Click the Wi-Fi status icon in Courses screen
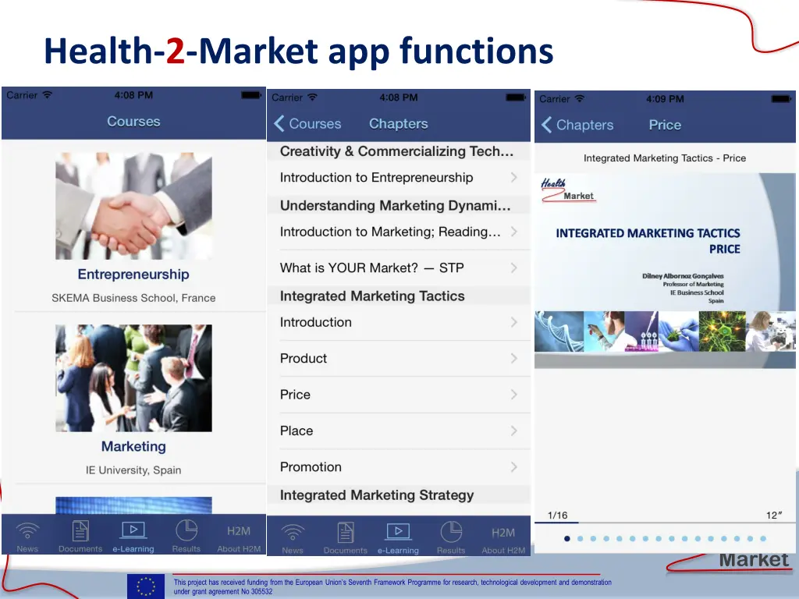799x599 pixels. tap(48, 94)
